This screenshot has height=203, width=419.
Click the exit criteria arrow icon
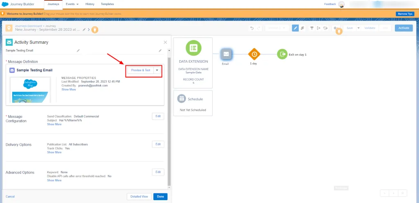tap(318, 28)
